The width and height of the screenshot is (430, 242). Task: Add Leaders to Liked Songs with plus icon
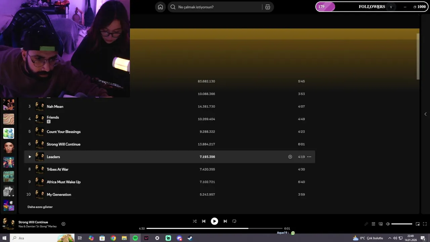coord(290,157)
